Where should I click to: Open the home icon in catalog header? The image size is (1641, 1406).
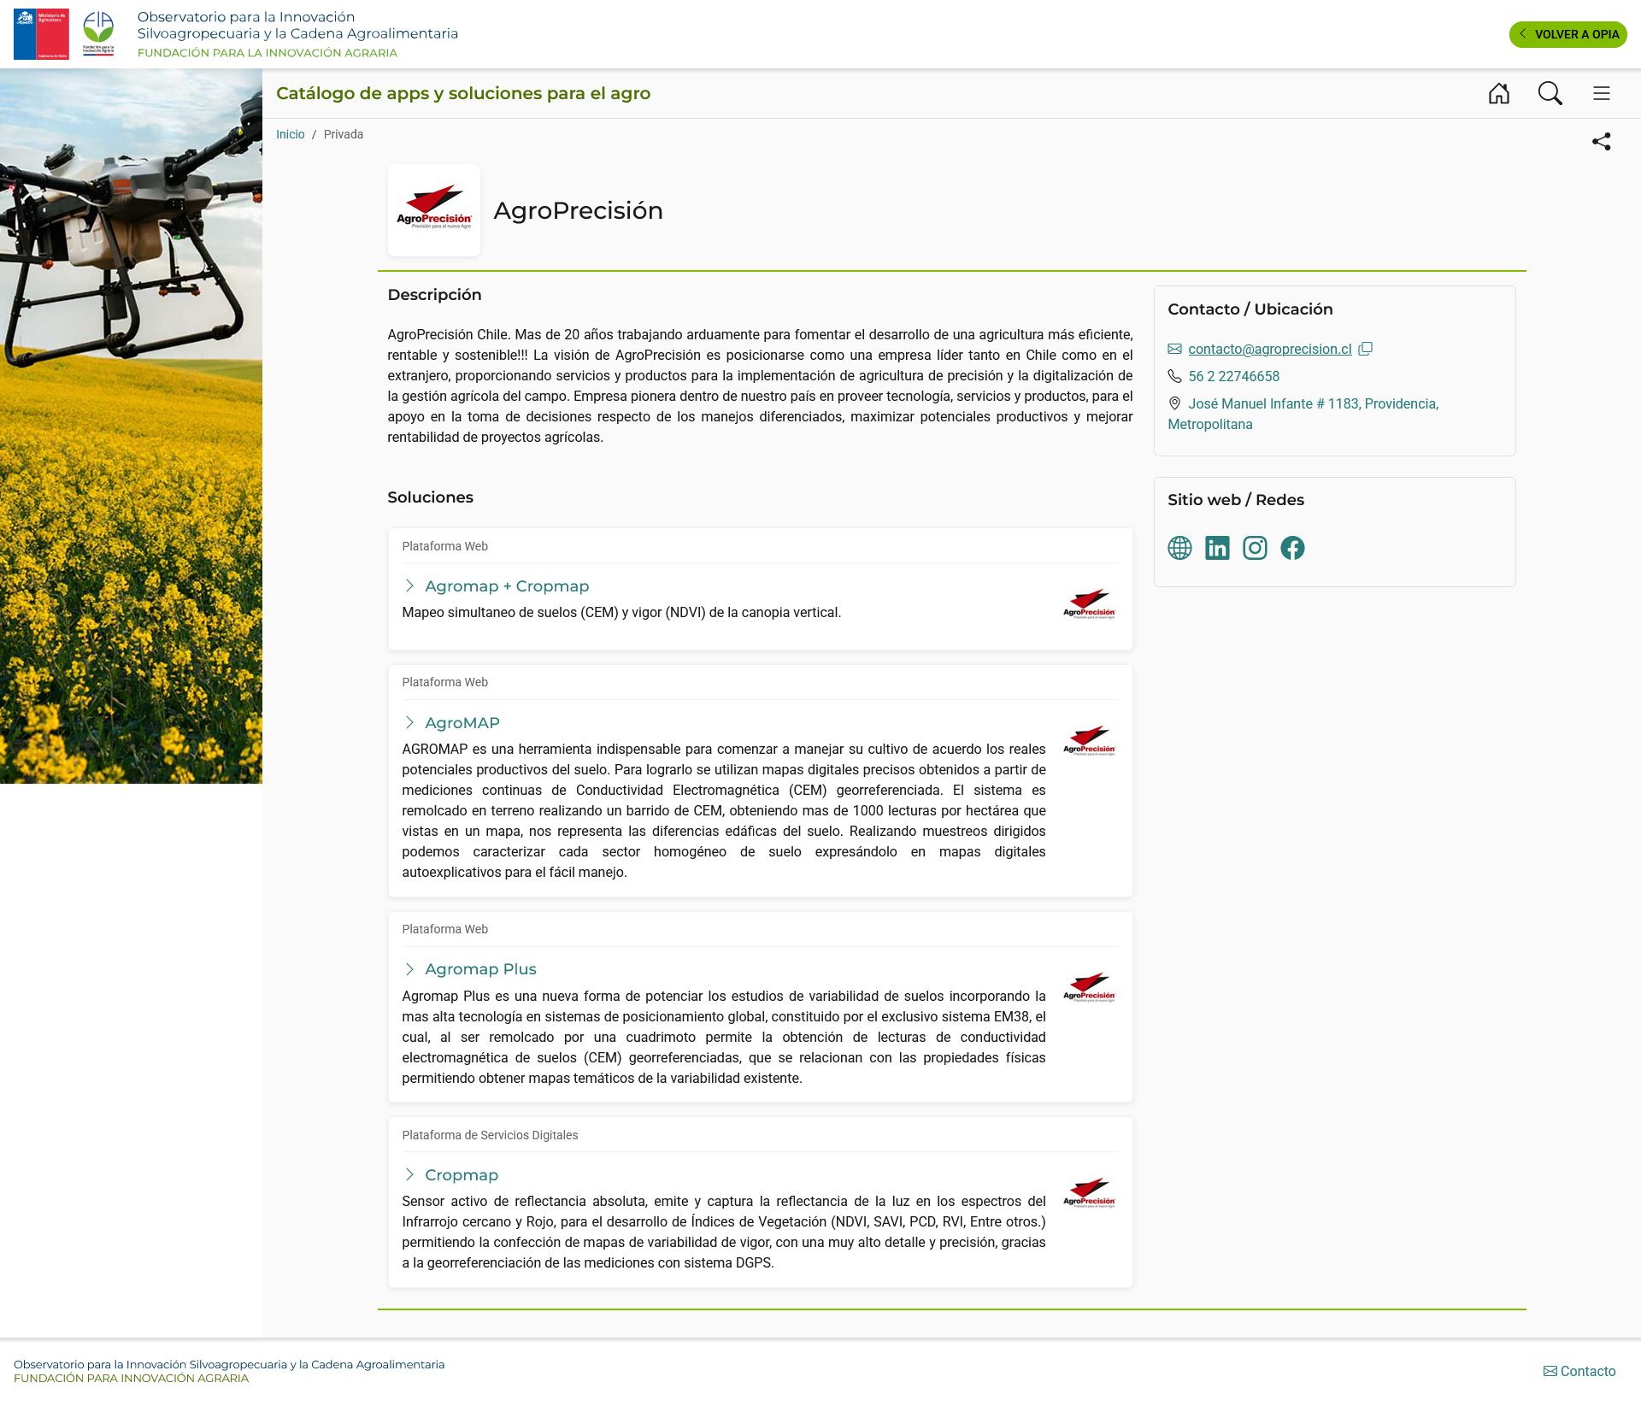pos(1498,93)
